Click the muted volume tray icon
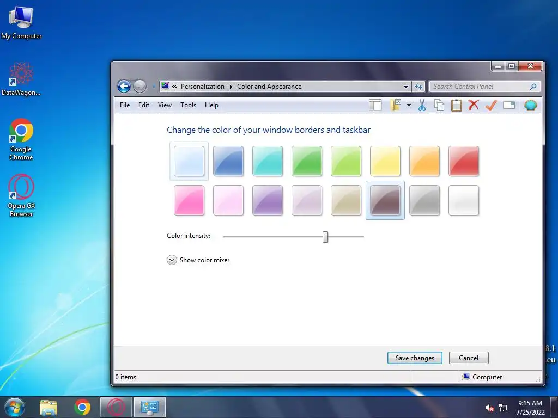The width and height of the screenshot is (558, 418). (x=490, y=408)
